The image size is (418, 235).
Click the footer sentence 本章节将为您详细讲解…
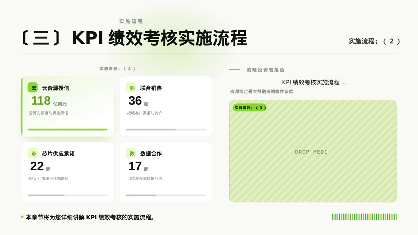tap(90, 217)
